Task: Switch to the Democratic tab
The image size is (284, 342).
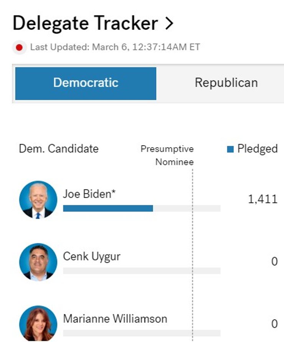Action: point(86,83)
